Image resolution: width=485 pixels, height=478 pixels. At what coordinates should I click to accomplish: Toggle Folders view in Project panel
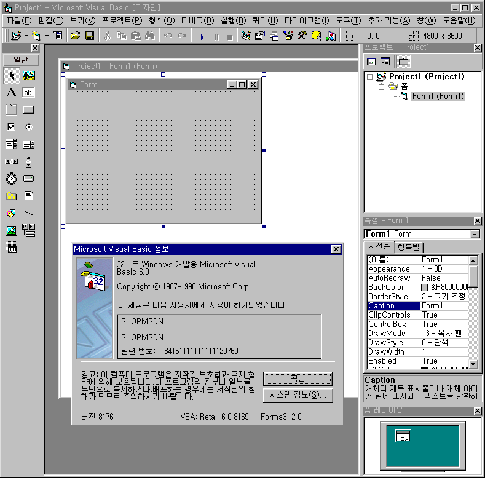403,61
